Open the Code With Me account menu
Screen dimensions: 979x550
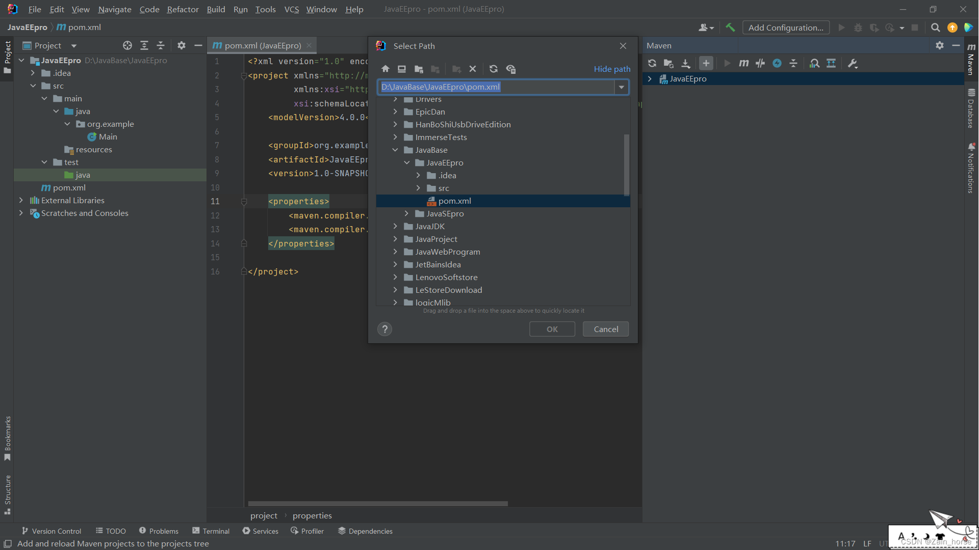[x=706, y=28]
